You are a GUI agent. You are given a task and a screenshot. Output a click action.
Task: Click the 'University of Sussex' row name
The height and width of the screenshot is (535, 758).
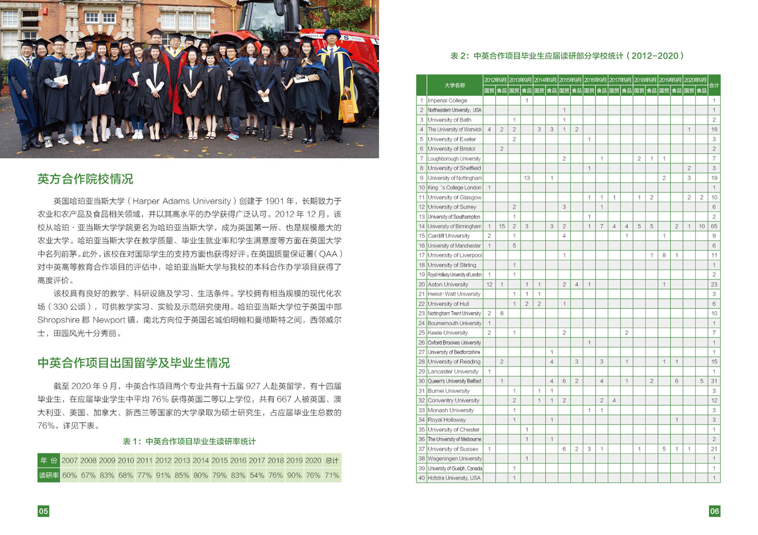pos(453,449)
